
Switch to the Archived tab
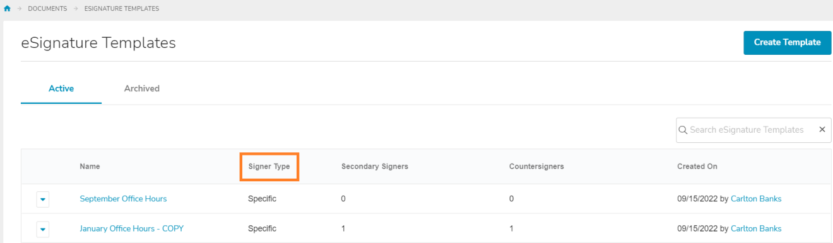tap(141, 89)
